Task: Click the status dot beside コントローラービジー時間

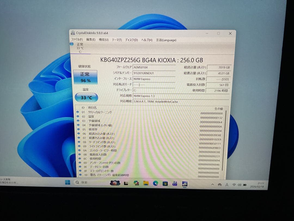Action: (x=79, y=150)
